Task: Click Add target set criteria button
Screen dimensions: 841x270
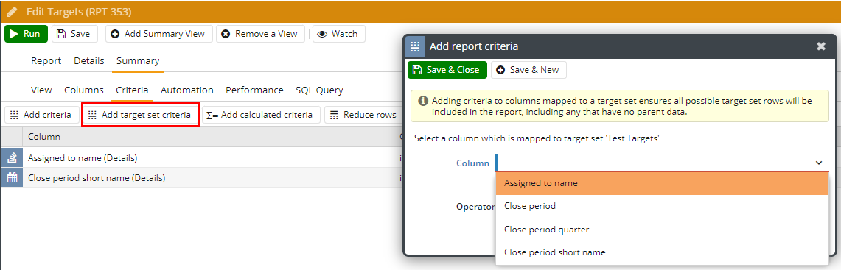Action: pos(141,115)
